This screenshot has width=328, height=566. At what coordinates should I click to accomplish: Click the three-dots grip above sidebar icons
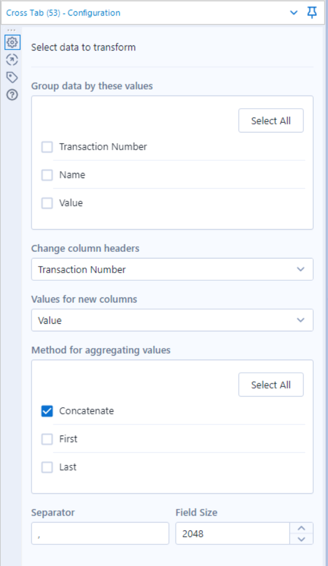[12, 30]
